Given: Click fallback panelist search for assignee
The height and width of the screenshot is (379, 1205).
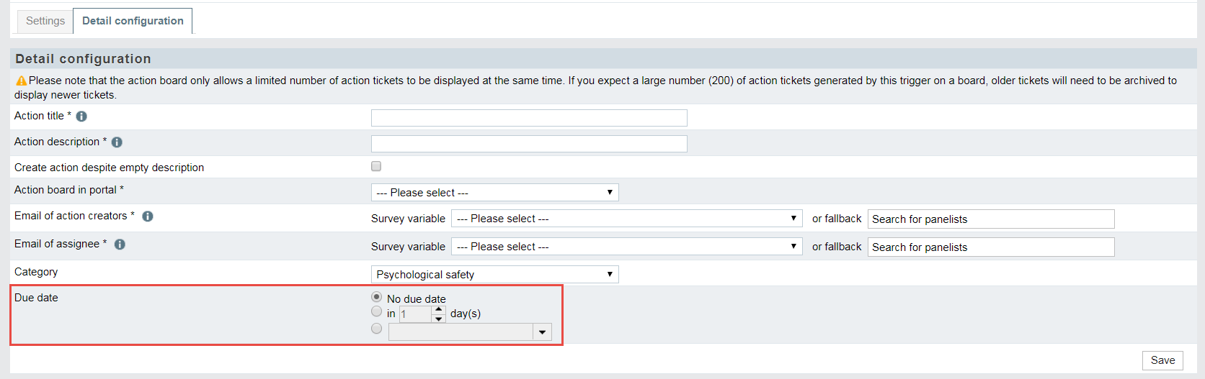Looking at the screenshot, I should [x=991, y=247].
